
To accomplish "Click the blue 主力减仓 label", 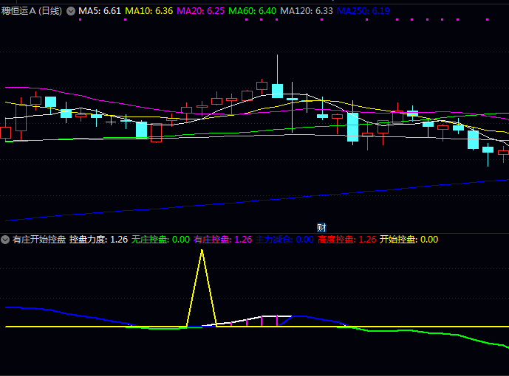I will 284,240.
